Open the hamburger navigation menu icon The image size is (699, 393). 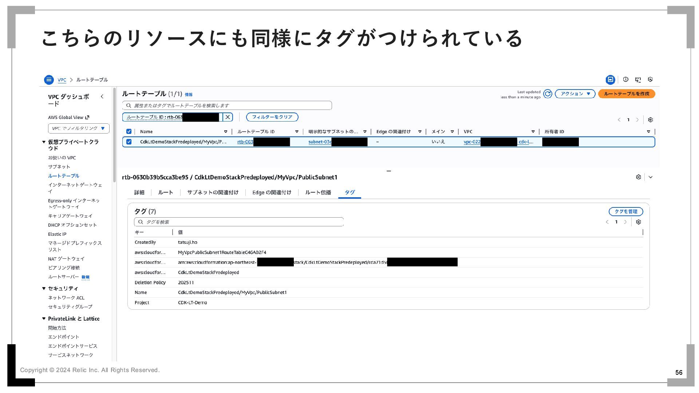[49, 80]
